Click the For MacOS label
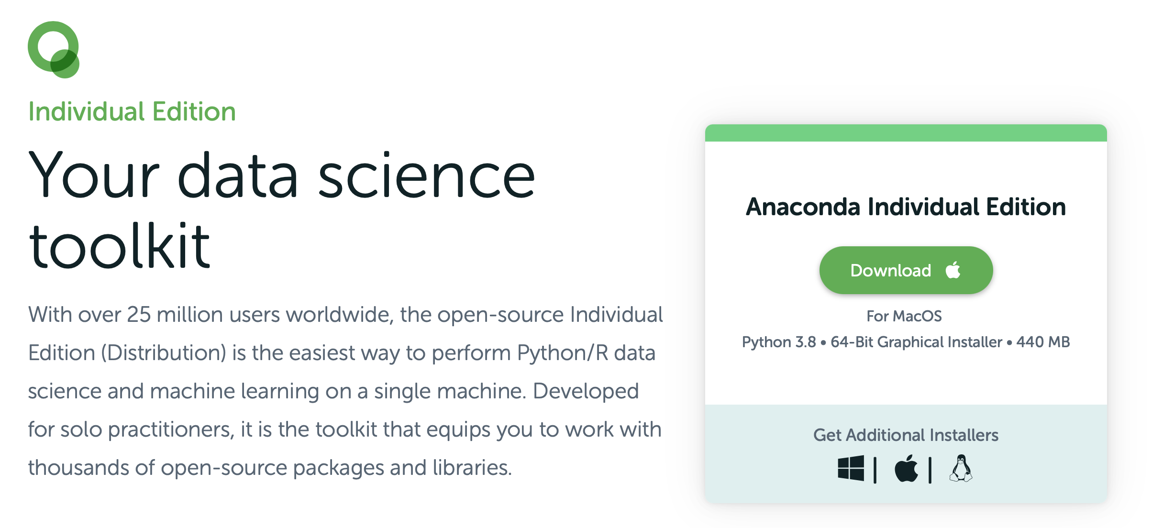The image size is (1152, 528). pos(904,316)
